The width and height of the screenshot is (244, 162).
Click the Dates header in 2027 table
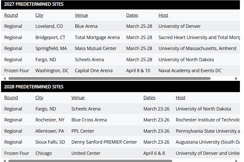click(x=132, y=15)
